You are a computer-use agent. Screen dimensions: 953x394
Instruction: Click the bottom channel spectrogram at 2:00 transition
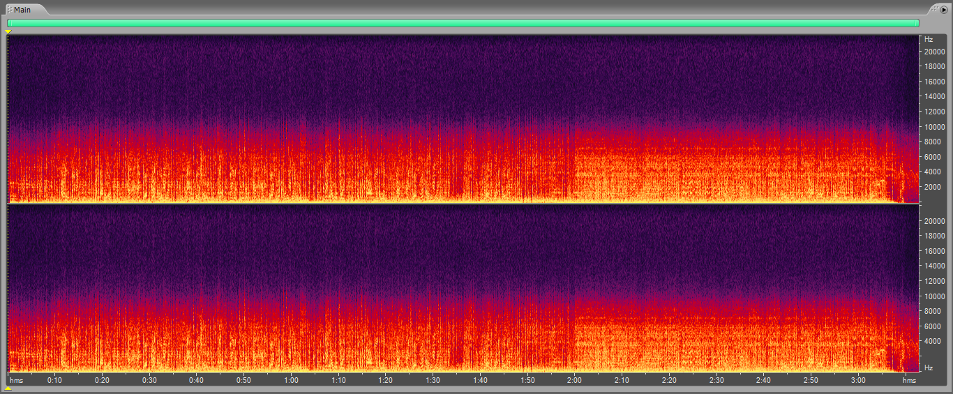click(x=573, y=288)
